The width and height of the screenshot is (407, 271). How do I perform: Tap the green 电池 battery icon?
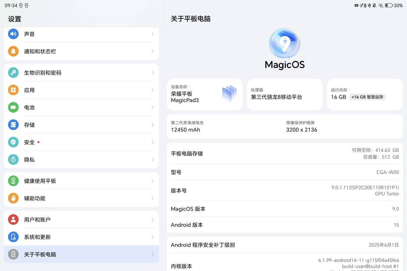click(13, 107)
